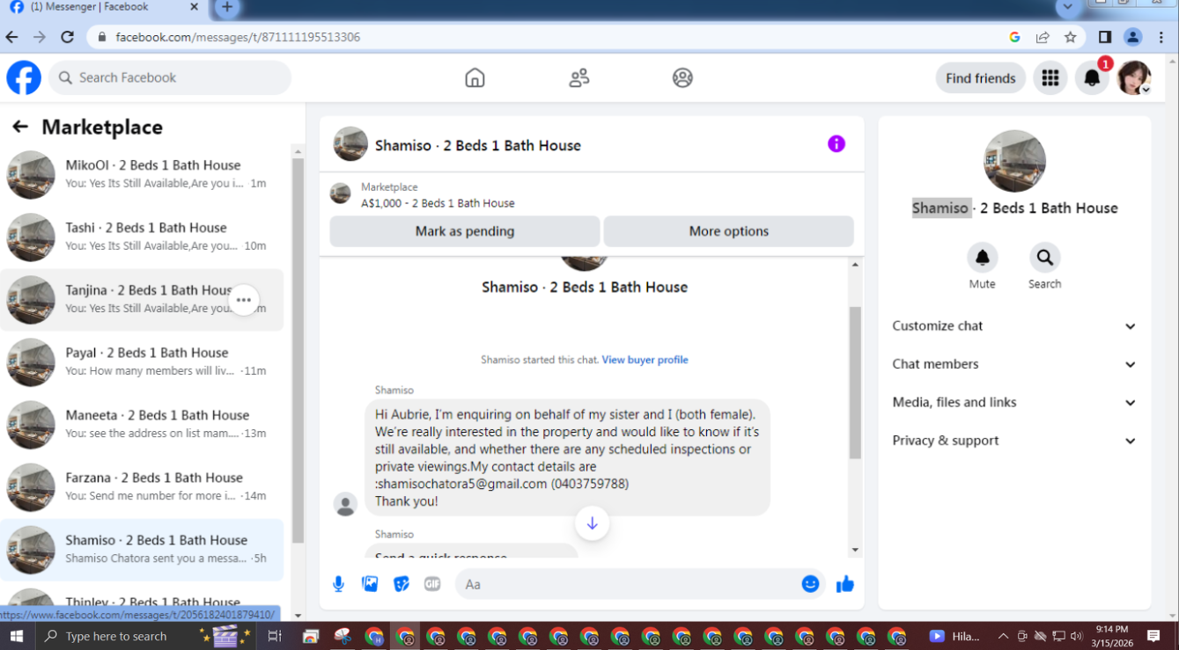Open Chrome side panel
This screenshot has height=650, width=1179.
click(1105, 37)
